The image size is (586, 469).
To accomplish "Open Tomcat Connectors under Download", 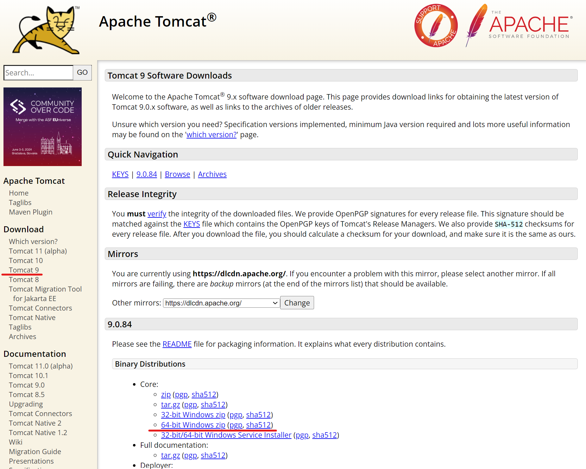I will click(x=41, y=308).
